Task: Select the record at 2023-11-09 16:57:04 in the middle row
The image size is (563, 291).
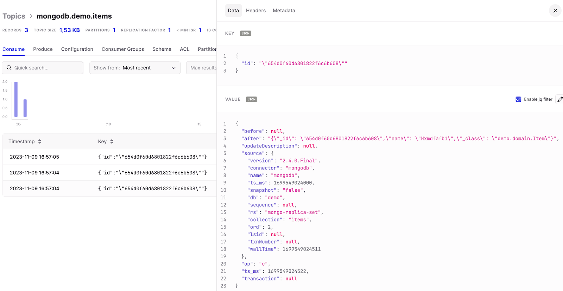Action: (x=109, y=173)
